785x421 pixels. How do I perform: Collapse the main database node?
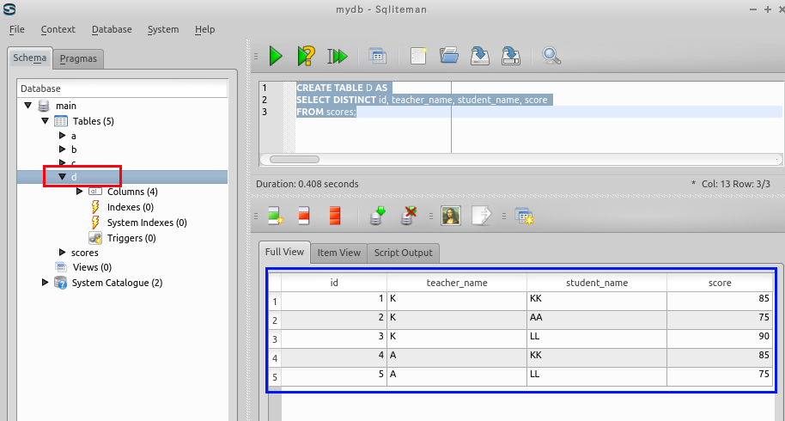28,106
